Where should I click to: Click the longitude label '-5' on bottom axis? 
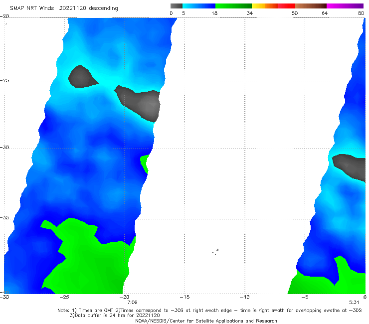(305, 297)
